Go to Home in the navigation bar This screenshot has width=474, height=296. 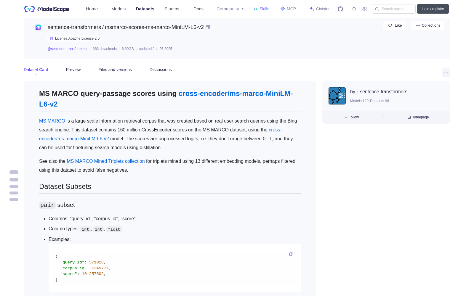92,9
